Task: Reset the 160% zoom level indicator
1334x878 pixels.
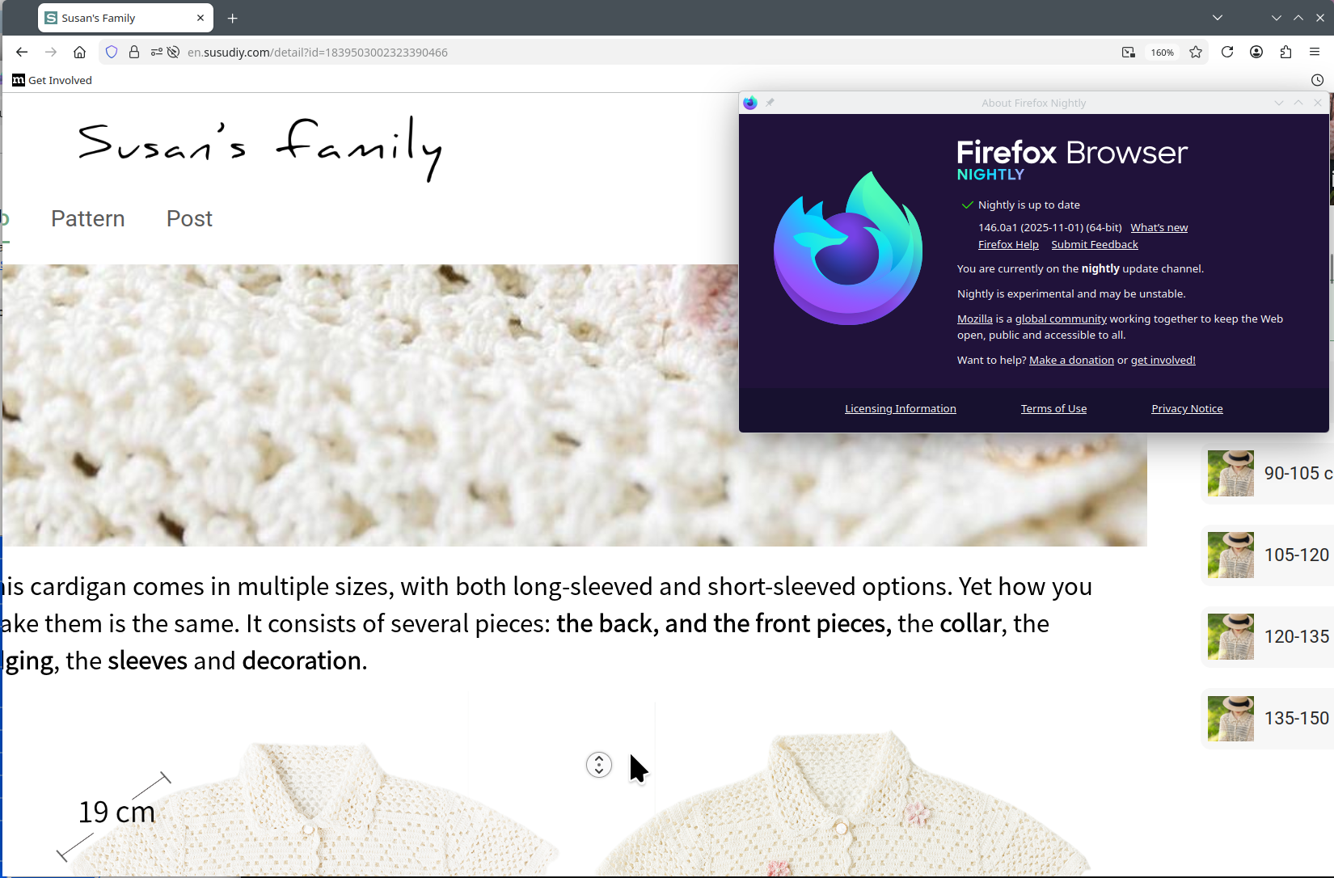Action: pos(1163,53)
